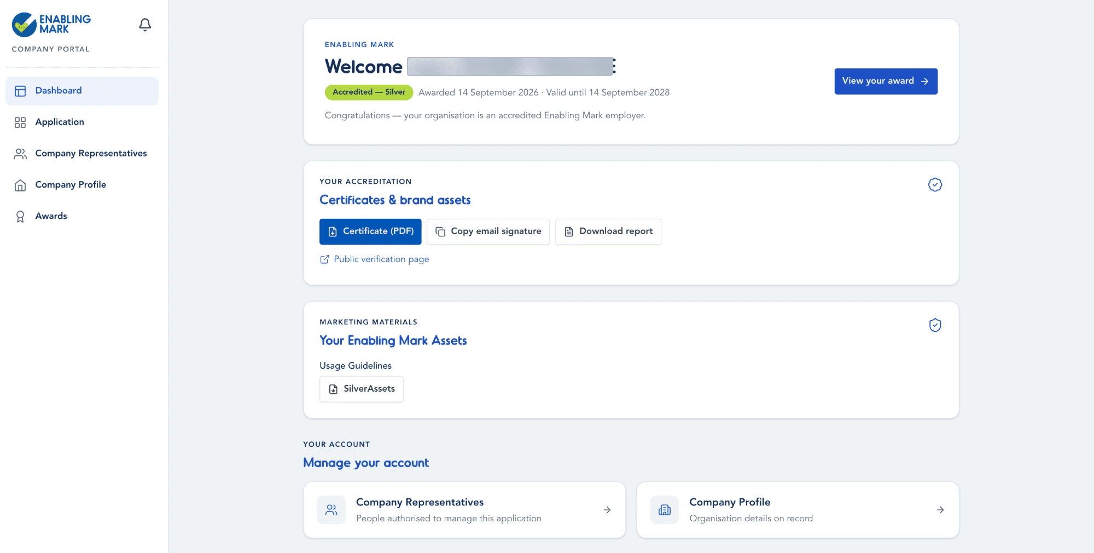Viewport: 1094px width, 553px height.
Task: Go to Dashboard in sidebar
Action: tap(82, 91)
